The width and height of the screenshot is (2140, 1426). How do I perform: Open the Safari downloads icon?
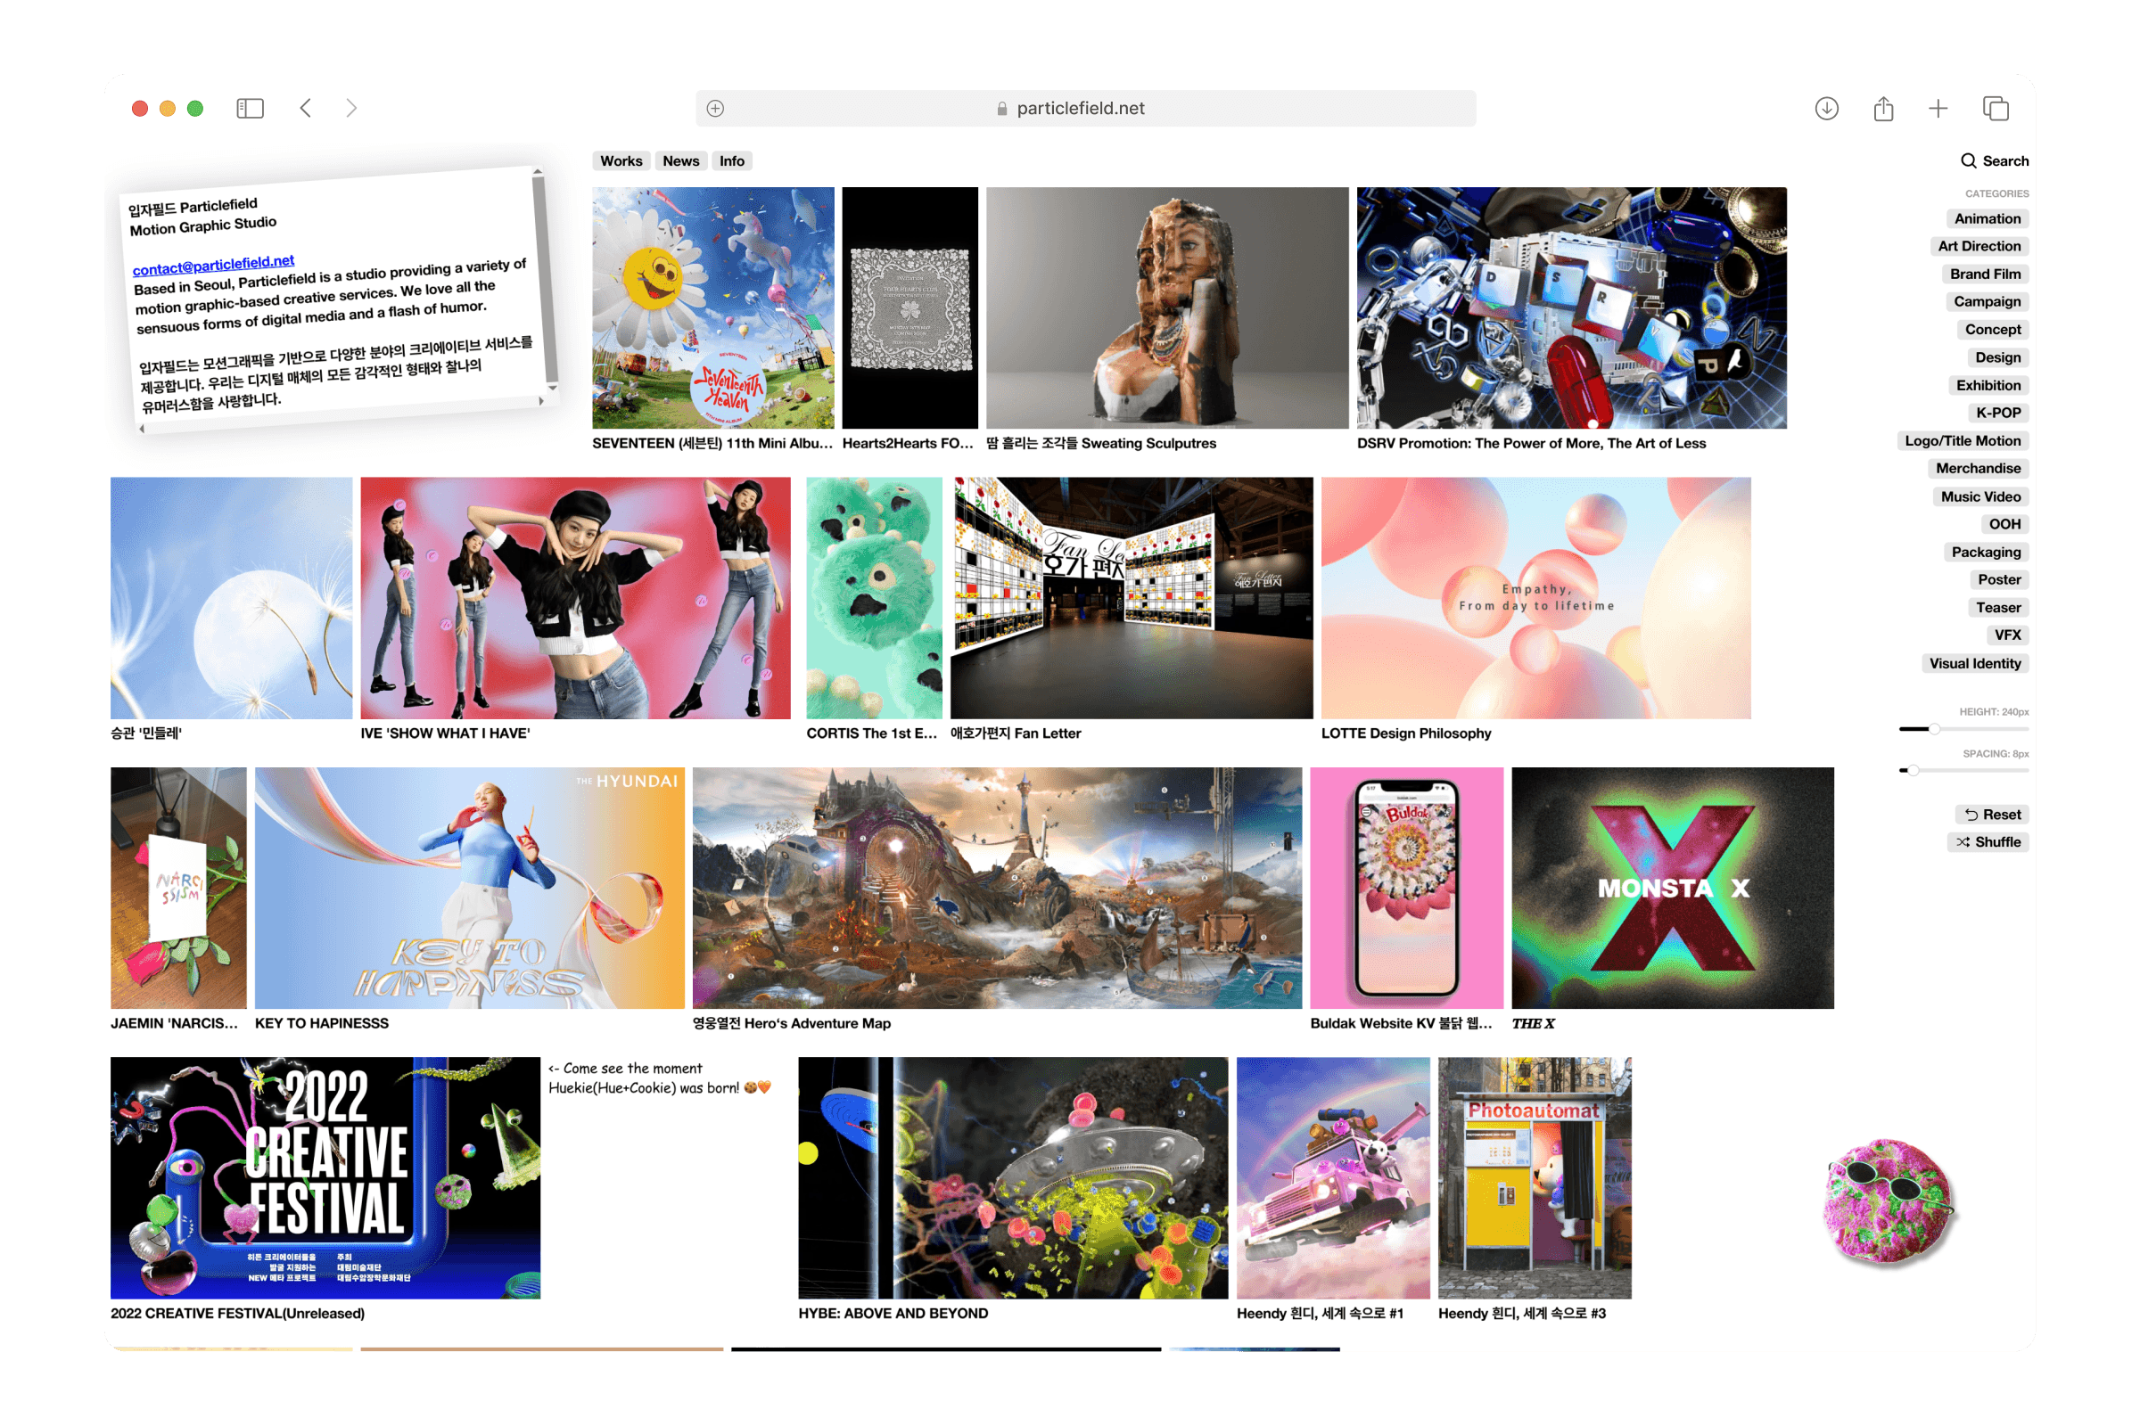coord(1826,108)
